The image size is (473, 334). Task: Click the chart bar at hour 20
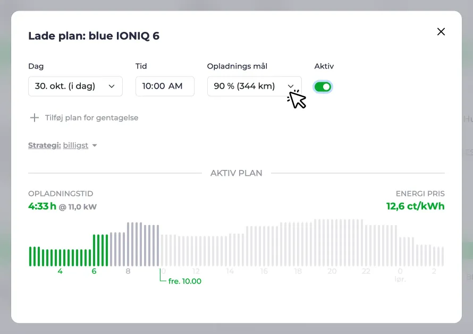coord(332,243)
